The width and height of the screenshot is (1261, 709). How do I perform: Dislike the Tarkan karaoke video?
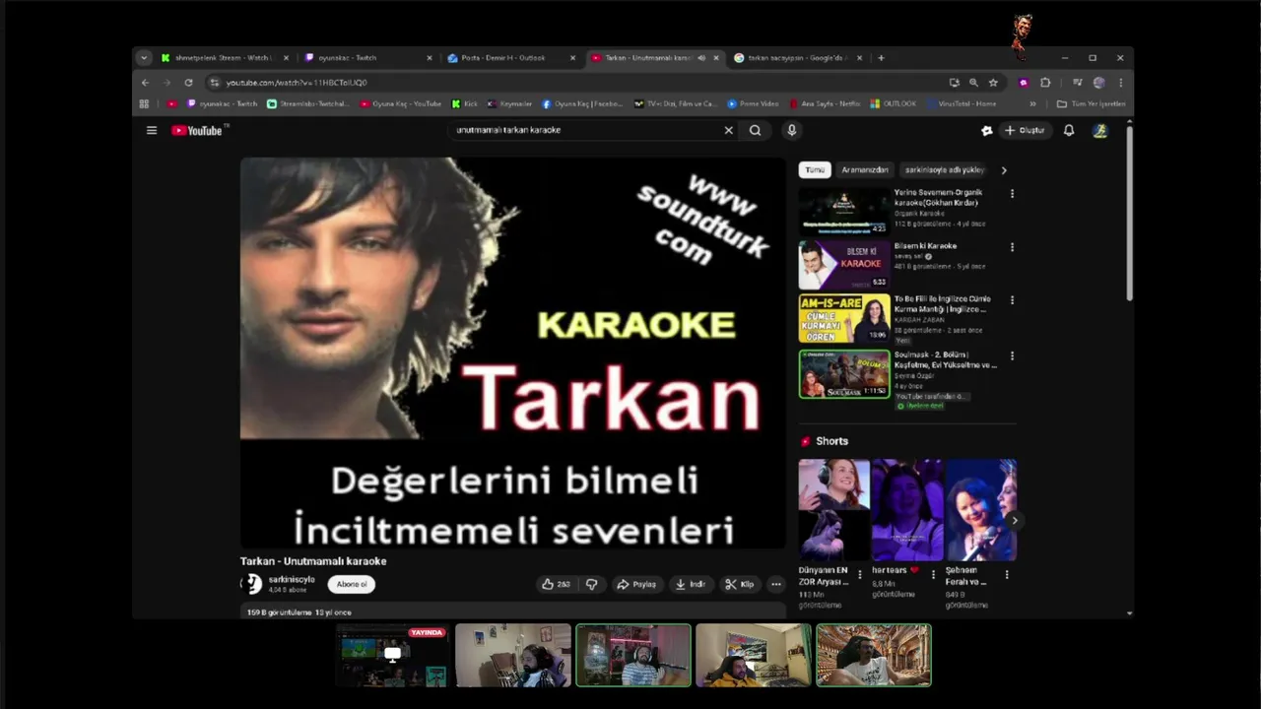pyautogui.click(x=591, y=584)
